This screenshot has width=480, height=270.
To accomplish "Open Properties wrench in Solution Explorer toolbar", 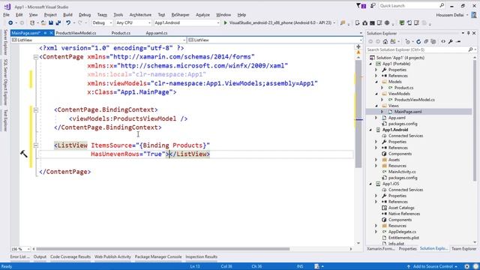I will pos(451,41).
